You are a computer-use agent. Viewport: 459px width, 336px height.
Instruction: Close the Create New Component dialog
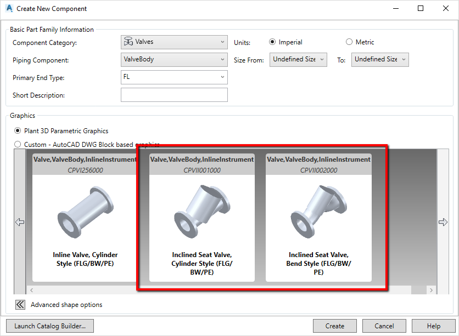(445, 8)
